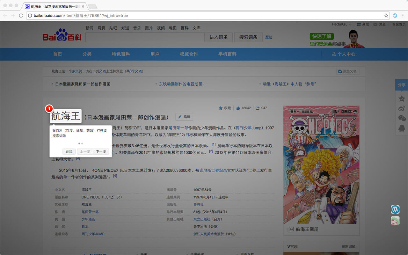
Task: Click the 进入词条 button
Action: [x=218, y=37]
